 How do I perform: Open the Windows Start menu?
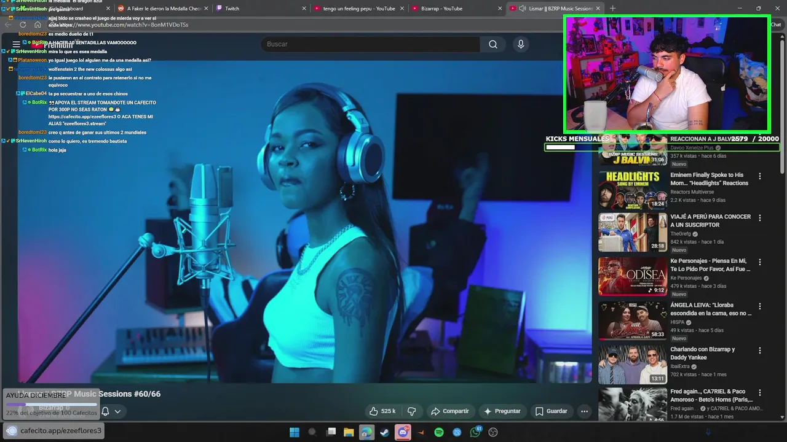[295, 432]
